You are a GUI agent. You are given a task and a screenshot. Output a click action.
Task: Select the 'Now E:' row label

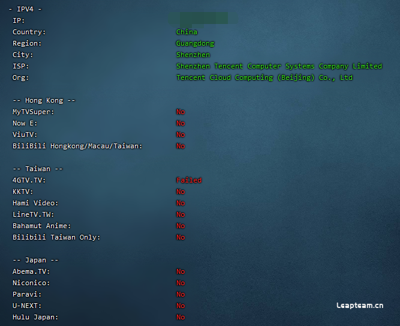[x=25, y=123]
